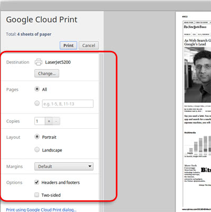Click the Total 4 sheets of paper text
Screen dimensions: 211x212
click(x=29, y=34)
